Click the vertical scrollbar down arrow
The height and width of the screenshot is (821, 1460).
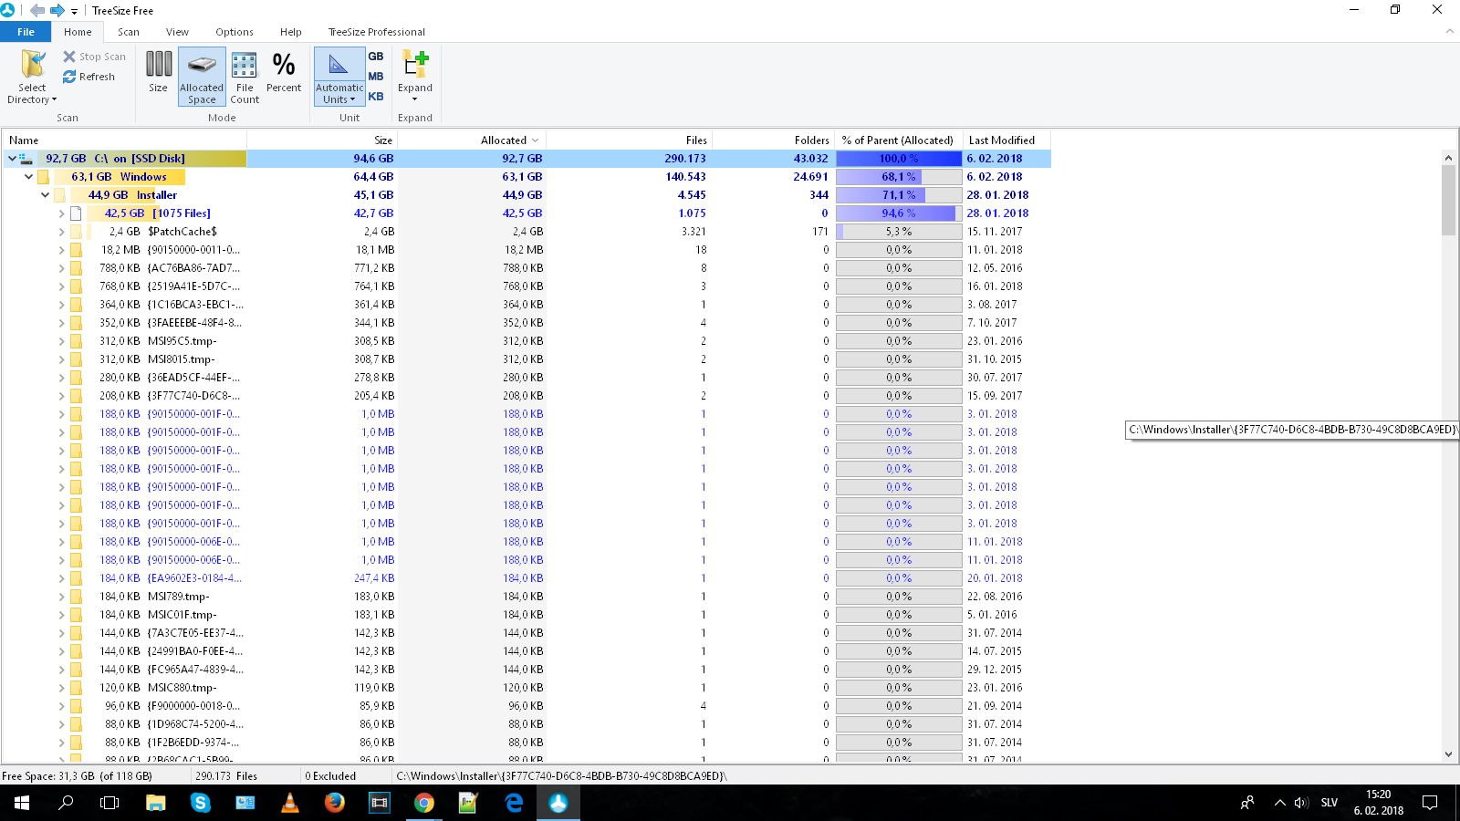pyautogui.click(x=1448, y=754)
